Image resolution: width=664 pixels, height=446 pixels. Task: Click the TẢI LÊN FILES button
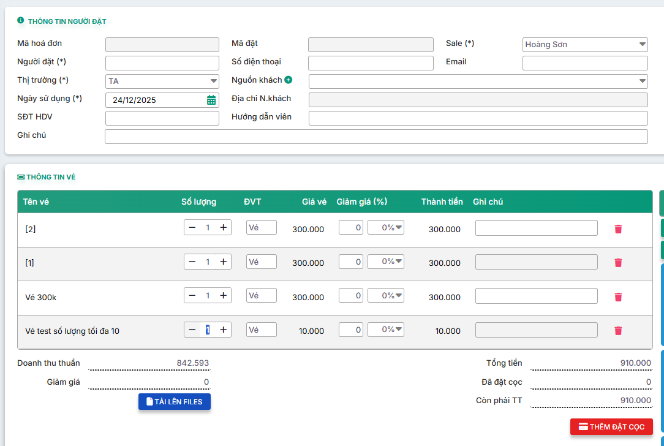coord(175,402)
